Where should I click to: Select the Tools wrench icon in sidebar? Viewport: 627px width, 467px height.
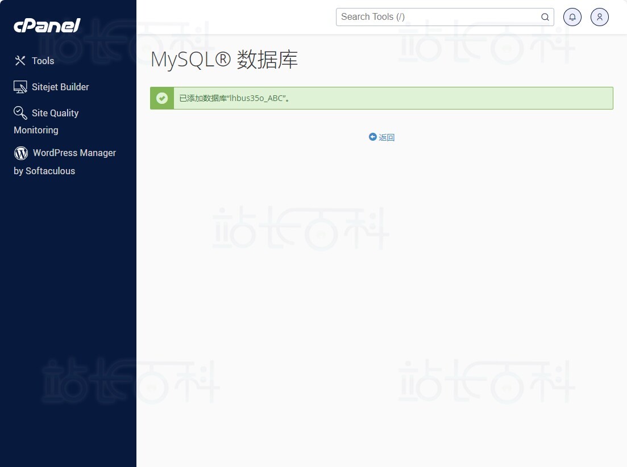pyautogui.click(x=20, y=60)
